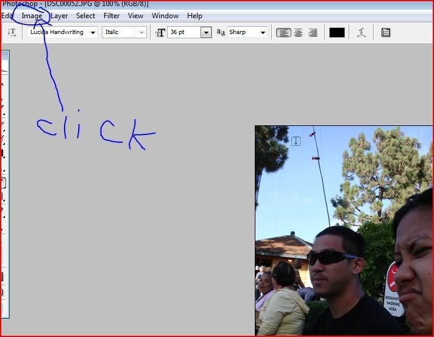This screenshot has height=337, width=434.
Task: Open the Window menu
Action: pos(165,16)
